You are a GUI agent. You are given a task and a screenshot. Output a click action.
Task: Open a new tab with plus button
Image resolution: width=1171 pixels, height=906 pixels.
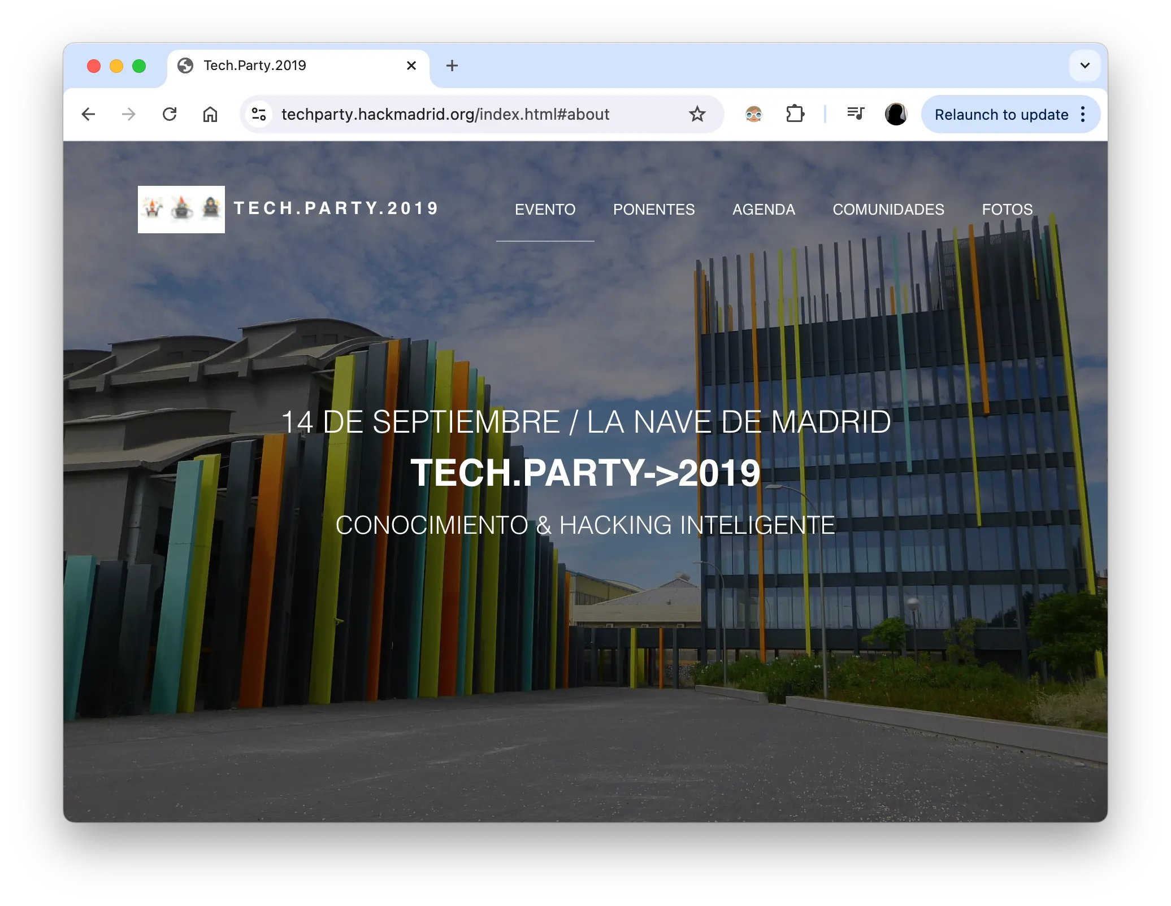point(452,66)
